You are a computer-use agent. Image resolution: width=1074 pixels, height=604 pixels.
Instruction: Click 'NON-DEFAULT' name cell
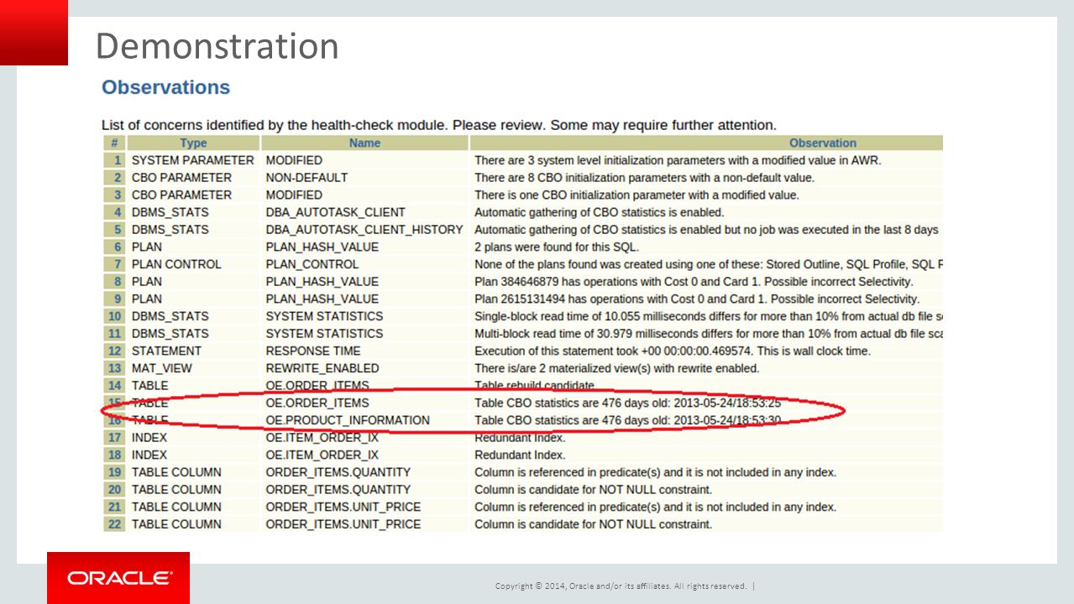tap(364, 178)
